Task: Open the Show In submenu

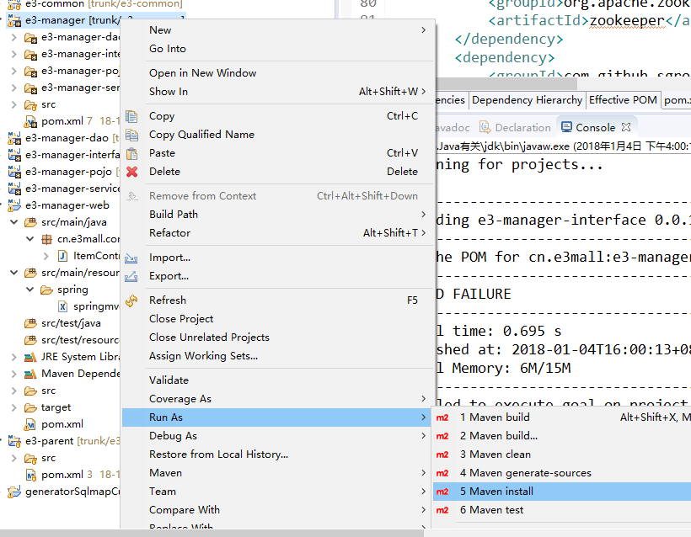Action: click(277, 92)
